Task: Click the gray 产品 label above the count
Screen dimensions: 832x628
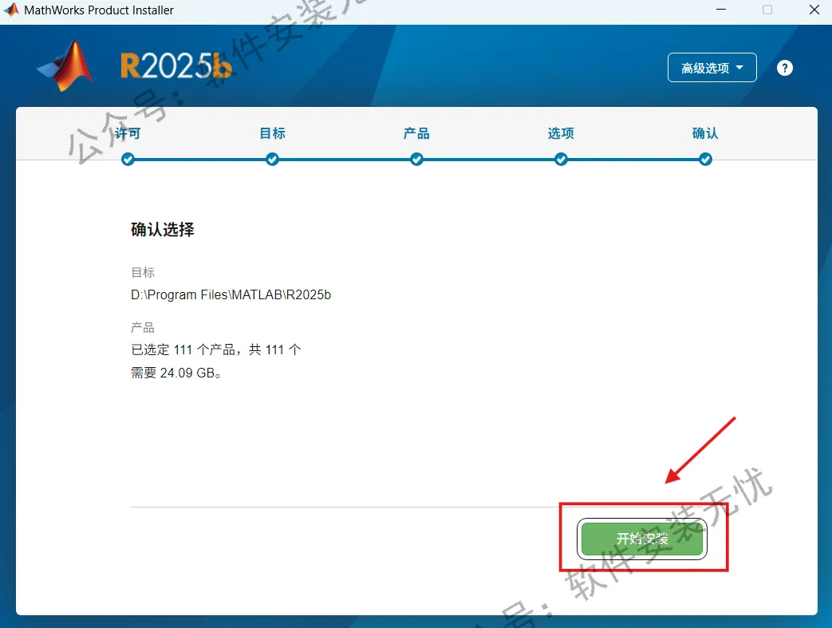Action: [x=143, y=327]
